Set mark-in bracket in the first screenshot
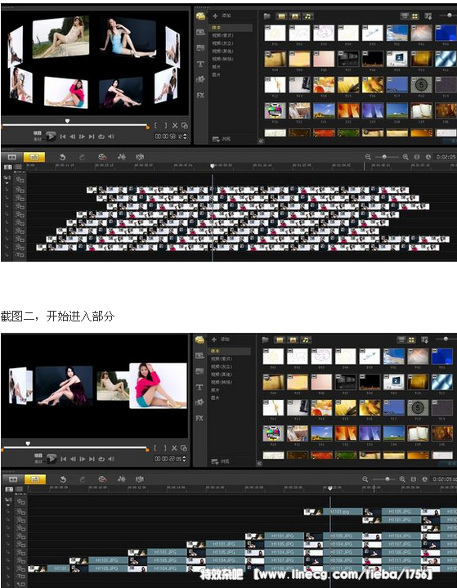457x588 pixels. [x=156, y=126]
